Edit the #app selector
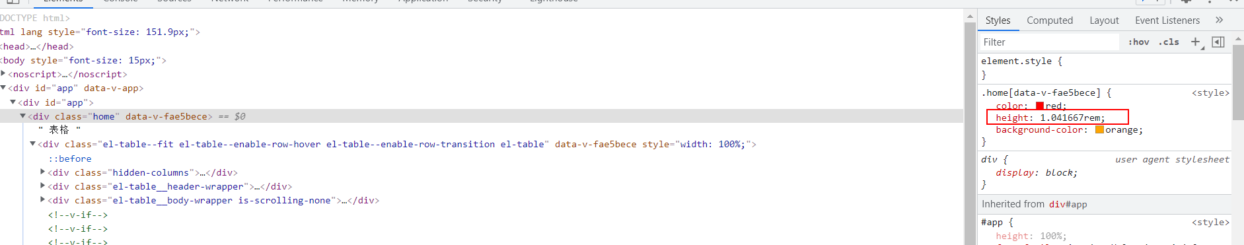The height and width of the screenshot is (245, 1244). coord(992,223)
